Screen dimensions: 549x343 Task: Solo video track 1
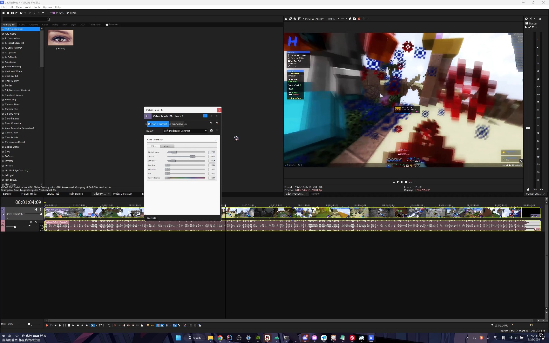point(40,210)
